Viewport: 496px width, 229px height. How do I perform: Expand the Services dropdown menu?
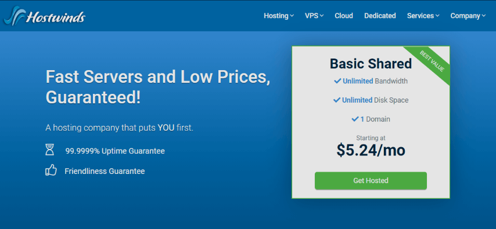click(x=423, y=16)
